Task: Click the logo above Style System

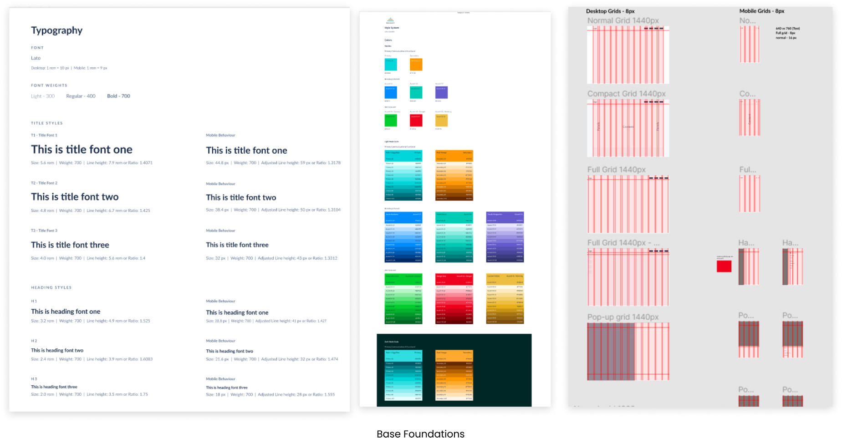Action: 390,20
